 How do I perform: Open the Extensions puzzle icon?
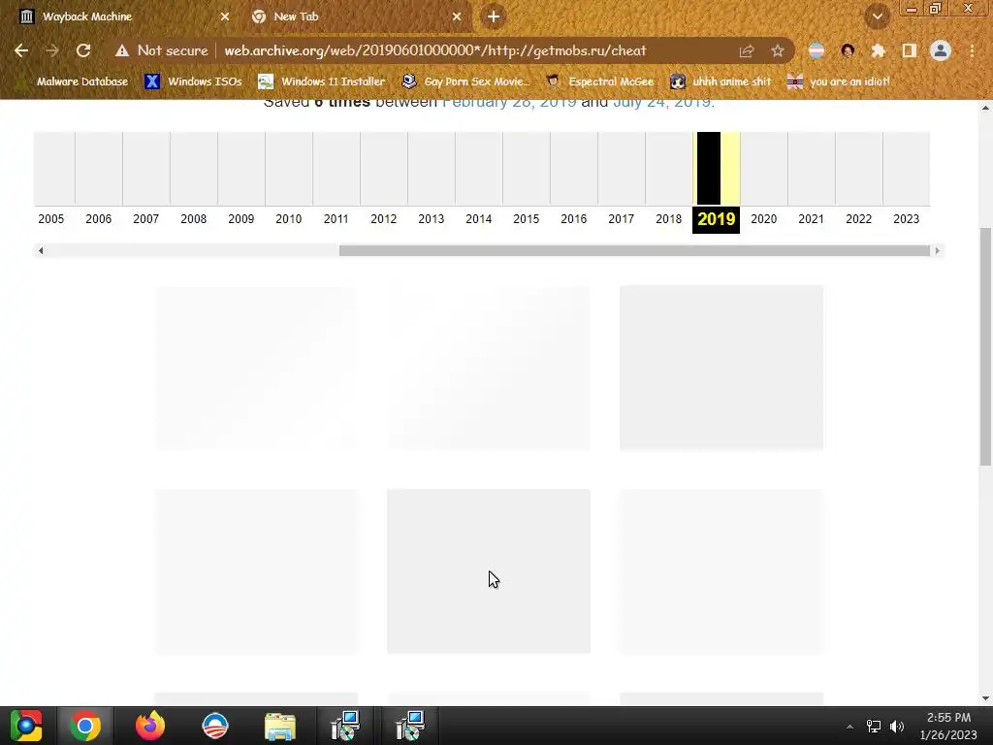(x=879, y=50)
